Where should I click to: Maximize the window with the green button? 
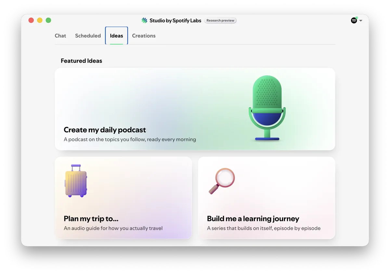tap(48, 20)
